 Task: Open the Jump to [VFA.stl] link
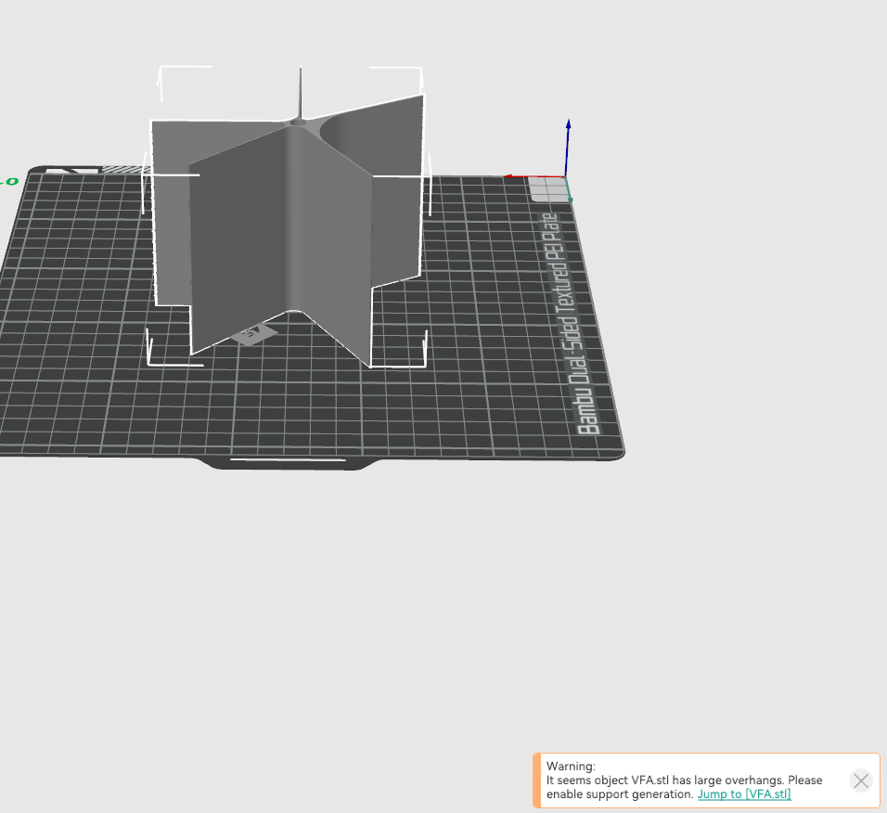[x=745, y=794]
